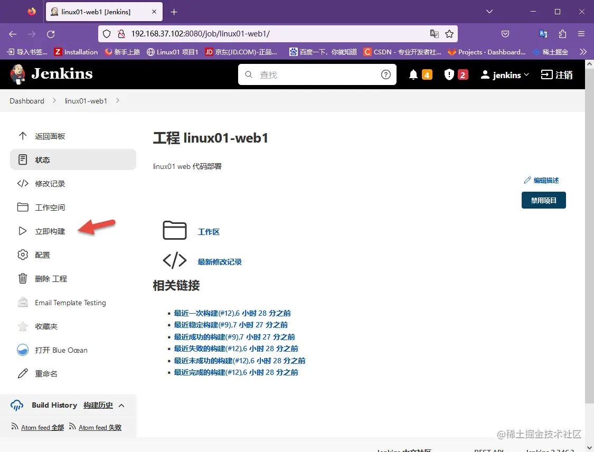The width and height of the screenshot is (594, 452).
Task: Open 工作空间 in the sidebar
Action: pos(50,208)
